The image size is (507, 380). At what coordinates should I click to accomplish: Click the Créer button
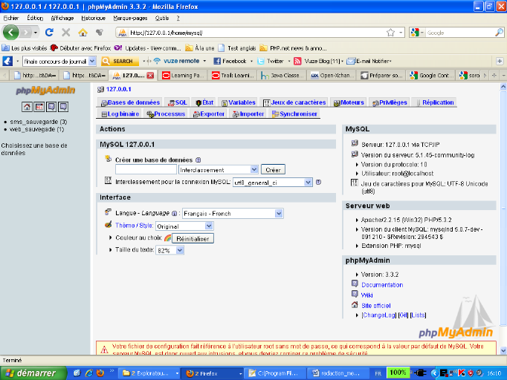273,170
